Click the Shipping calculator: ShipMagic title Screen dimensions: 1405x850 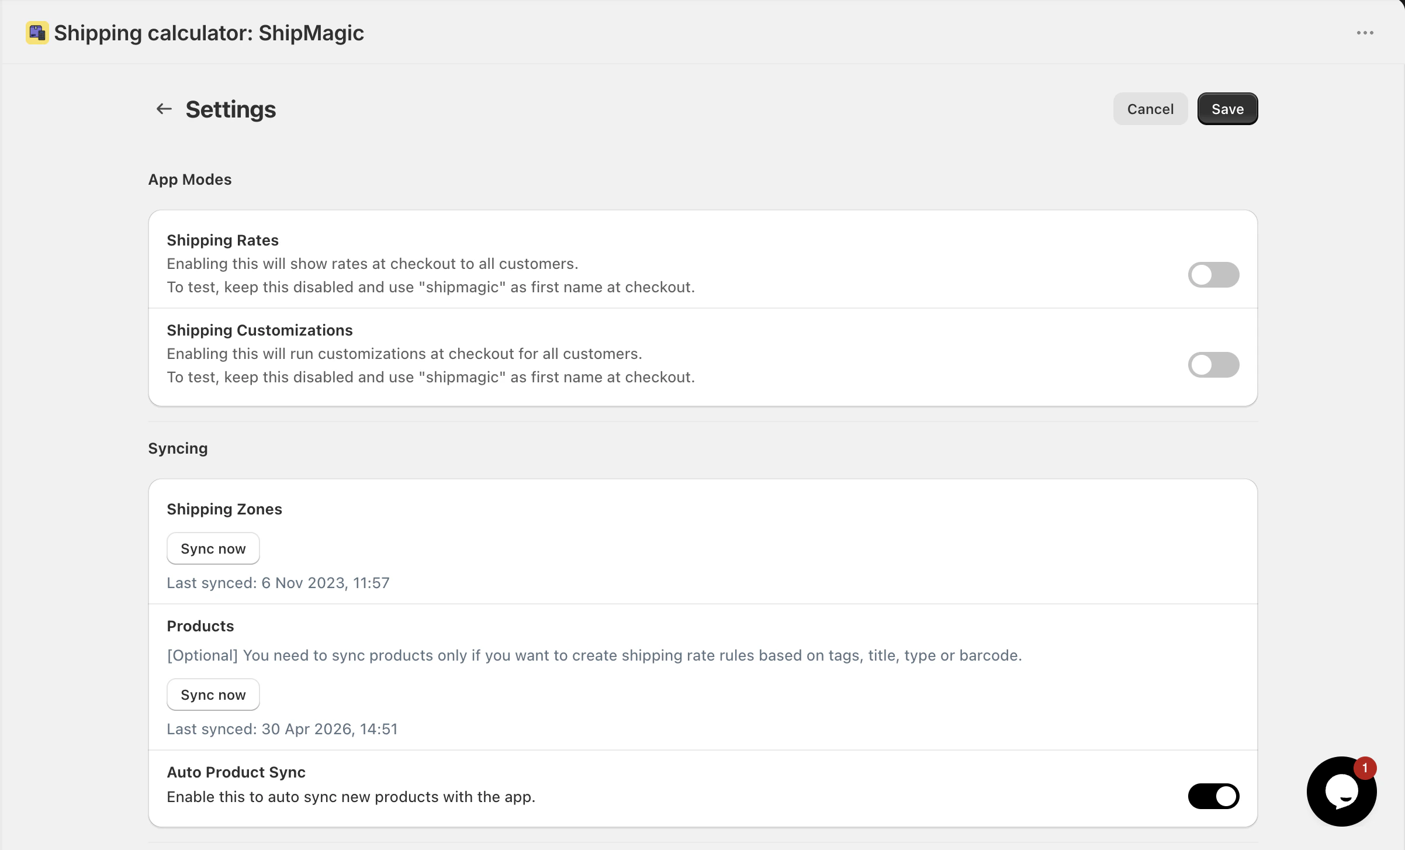coord(209,33)
